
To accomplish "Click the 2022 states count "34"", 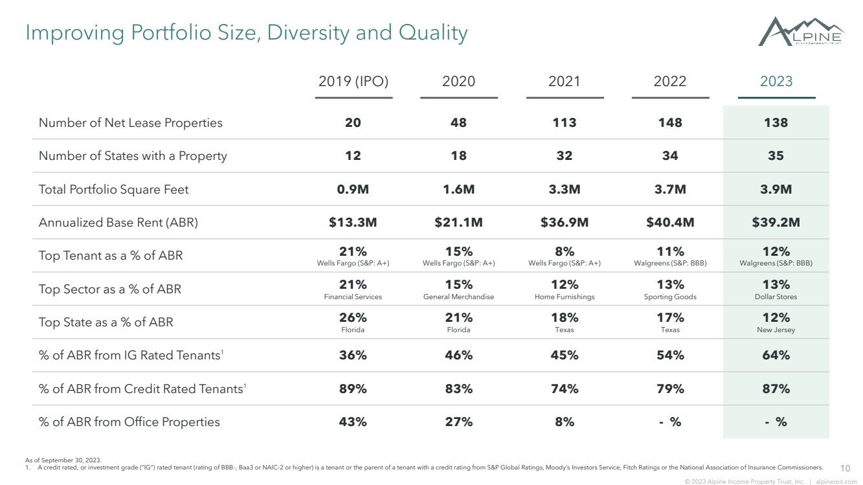I will 670,156.
